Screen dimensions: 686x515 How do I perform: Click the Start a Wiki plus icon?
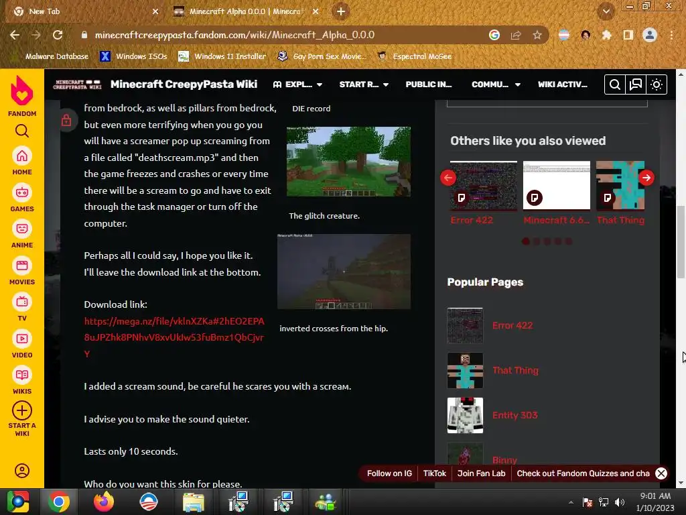click(x=22, y=411)
